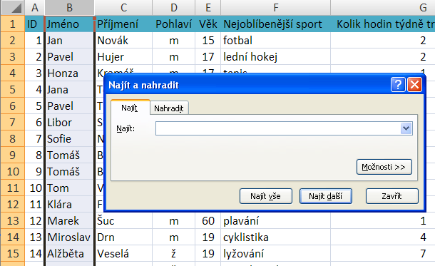Select row 2 header

point(13,41)
